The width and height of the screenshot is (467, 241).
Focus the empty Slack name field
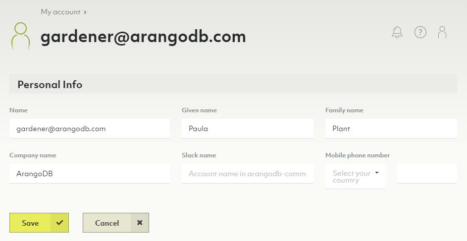(247, 174)
